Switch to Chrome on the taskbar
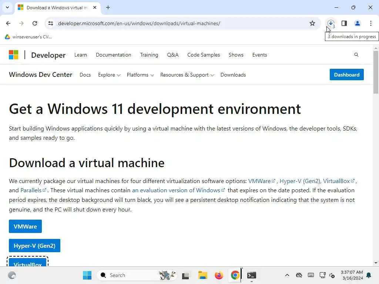The height and width of the screenshot is (284, 379). coord(235,275)
